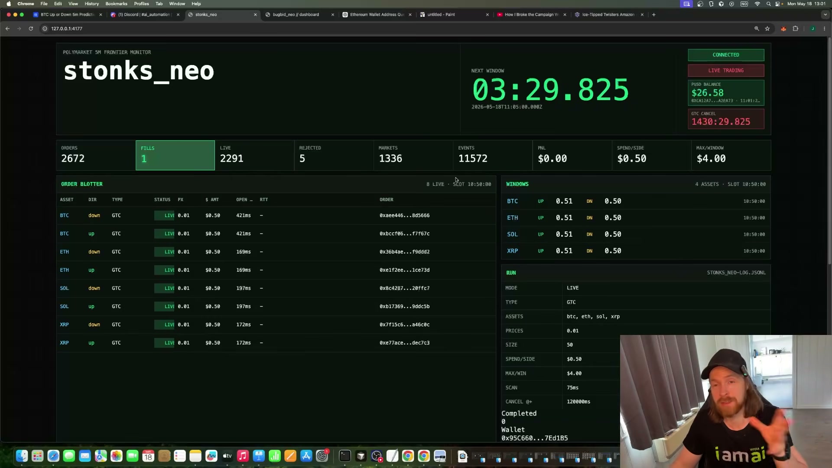Image resolution: width=832 pixels, height=468 pixels.
Task: Open Spotlight search in the menu bar
Action: point(768,4)
